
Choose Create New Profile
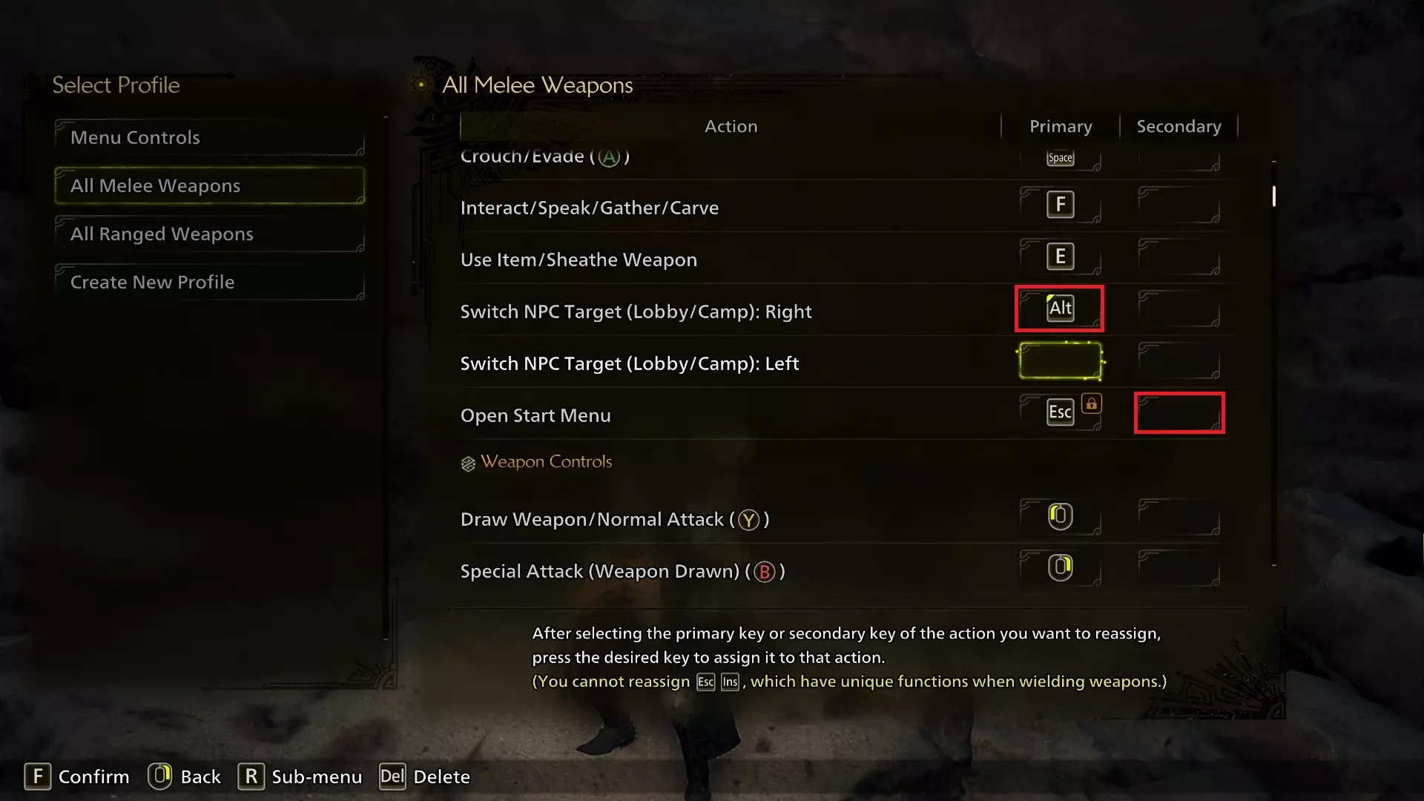(210, 283)
